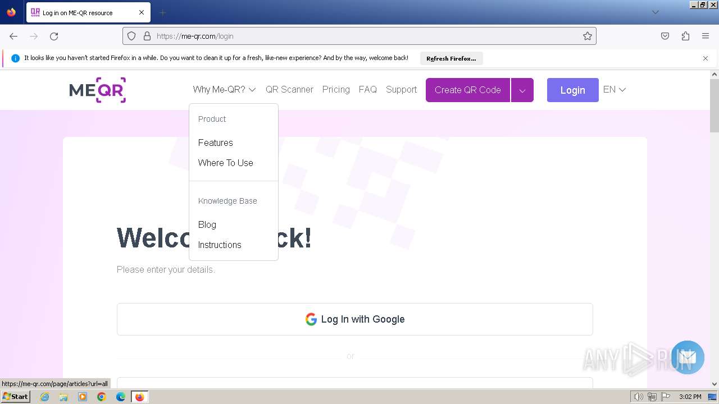Open the Save to Pocket icon
The width and height of the screenshot is (719, 404).
(665, 36)
